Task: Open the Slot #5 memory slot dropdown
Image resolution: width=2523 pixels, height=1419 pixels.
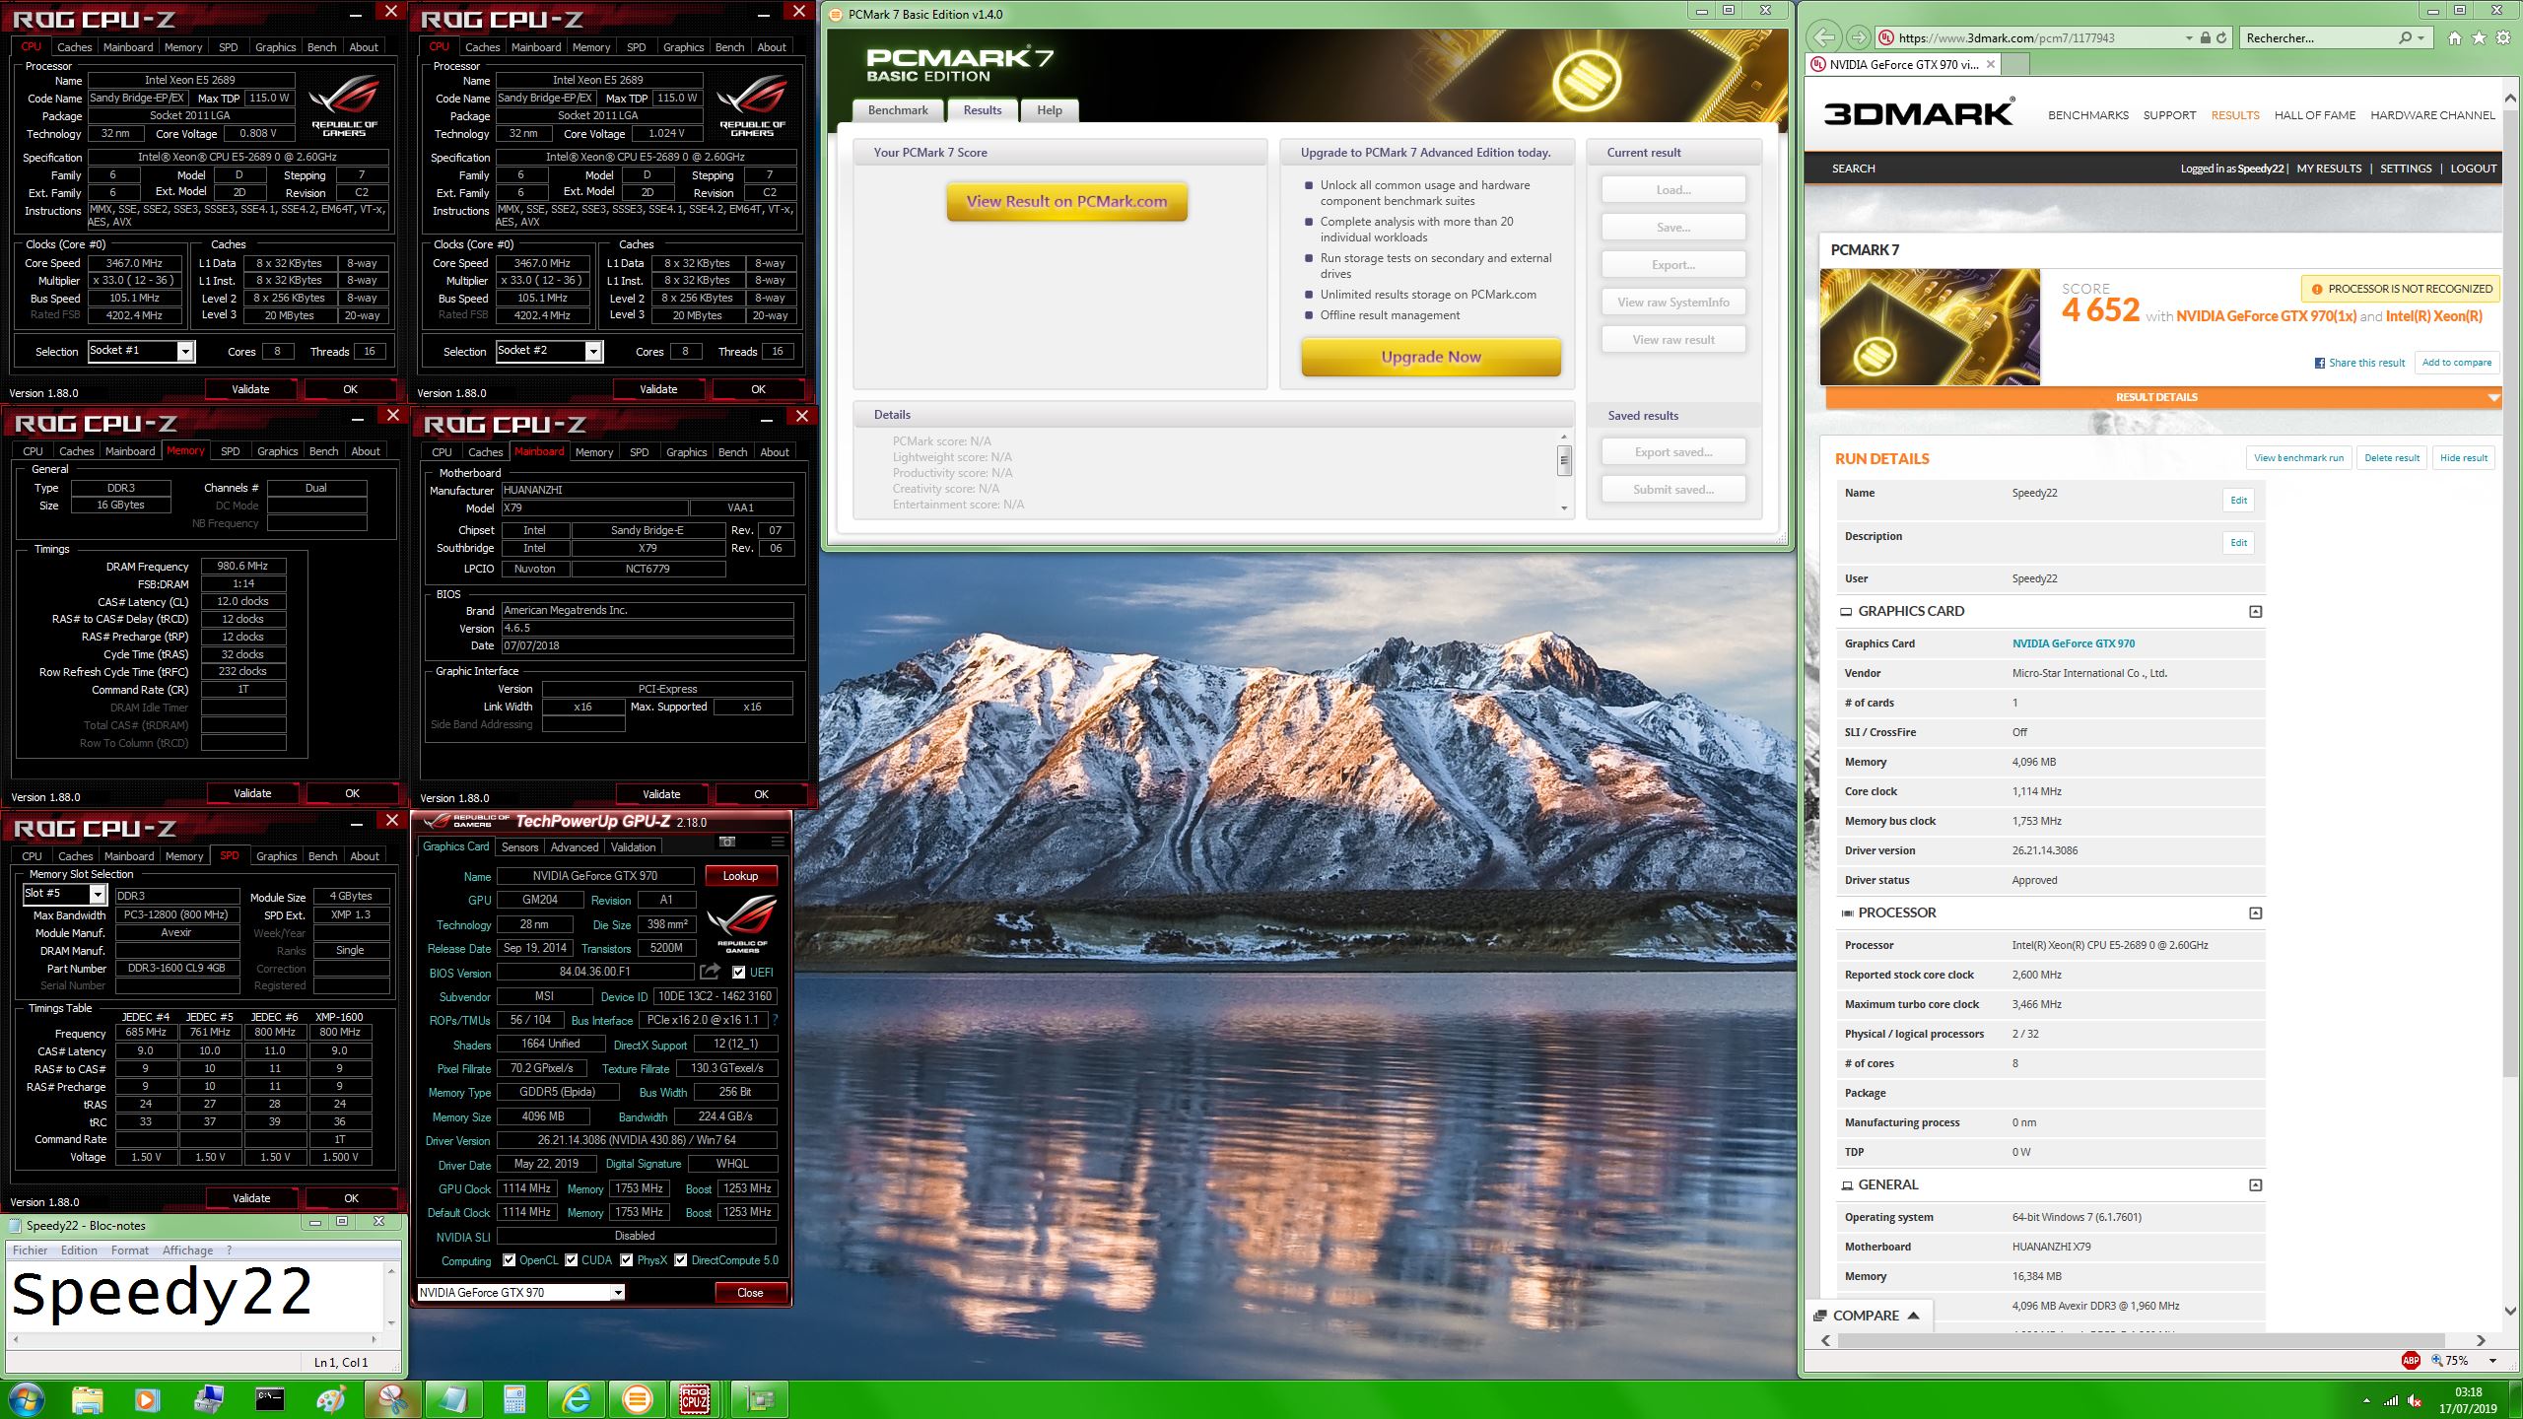Action: pos(98,894)
